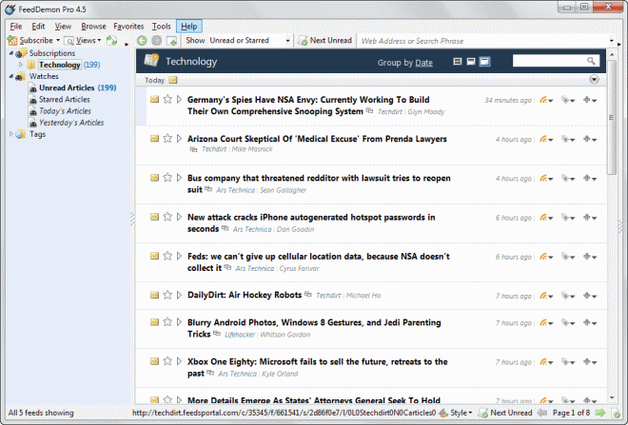Open tag icon menu for Arizona Court article
Screen dimensions: 628x425
tap(568, 140)
